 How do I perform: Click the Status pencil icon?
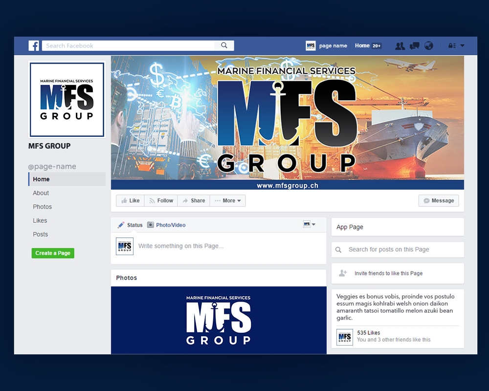[x=121, y=225]
